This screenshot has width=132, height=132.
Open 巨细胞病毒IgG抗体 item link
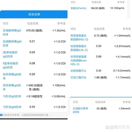click(12, 32)
